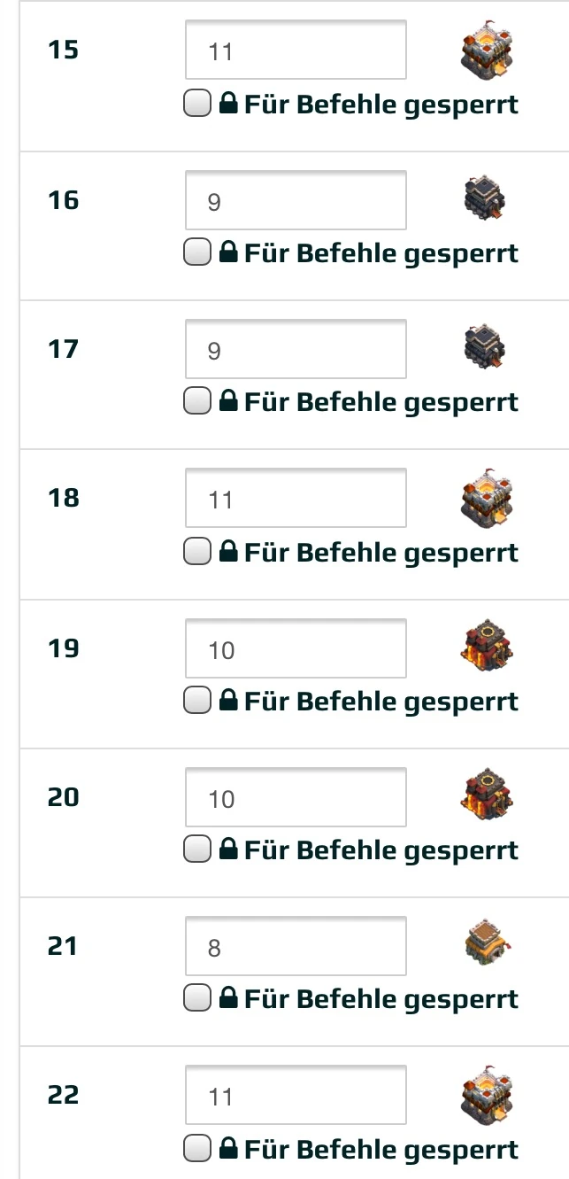Screen dimensions: 569x1179
Task: Click the Town Hall 11 icon in row 15
Action: [486, 50]
